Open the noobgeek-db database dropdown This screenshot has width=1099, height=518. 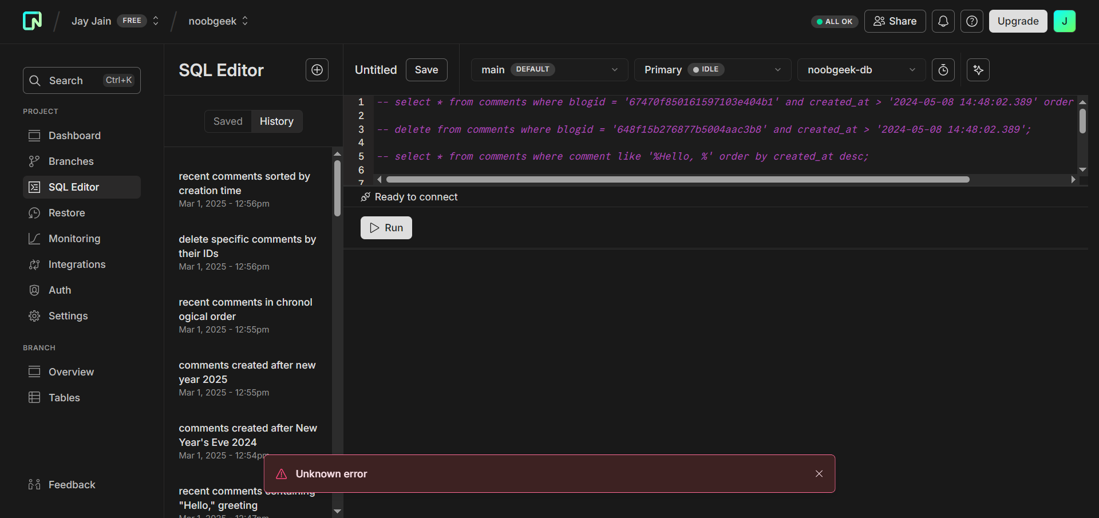pos(861,69)
